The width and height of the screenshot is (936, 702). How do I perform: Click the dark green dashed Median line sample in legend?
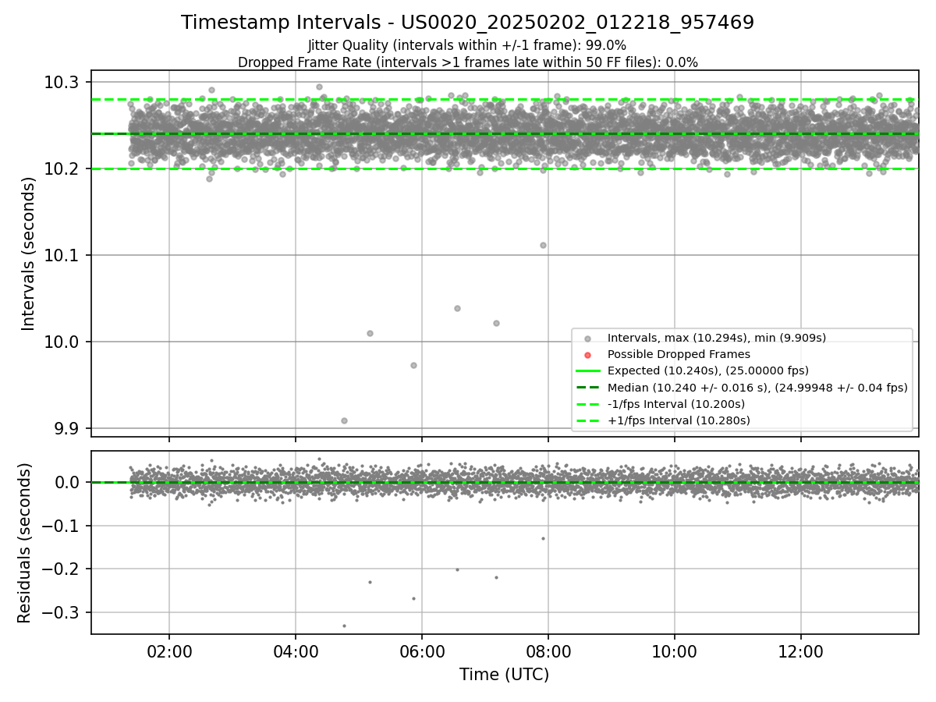(588, 388)
